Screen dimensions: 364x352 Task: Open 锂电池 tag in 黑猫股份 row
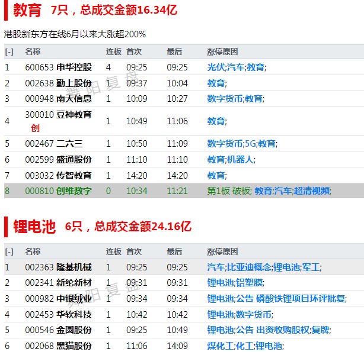[x=269, y=346]
